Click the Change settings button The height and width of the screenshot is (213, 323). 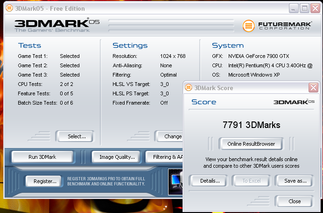pos(169,136)
